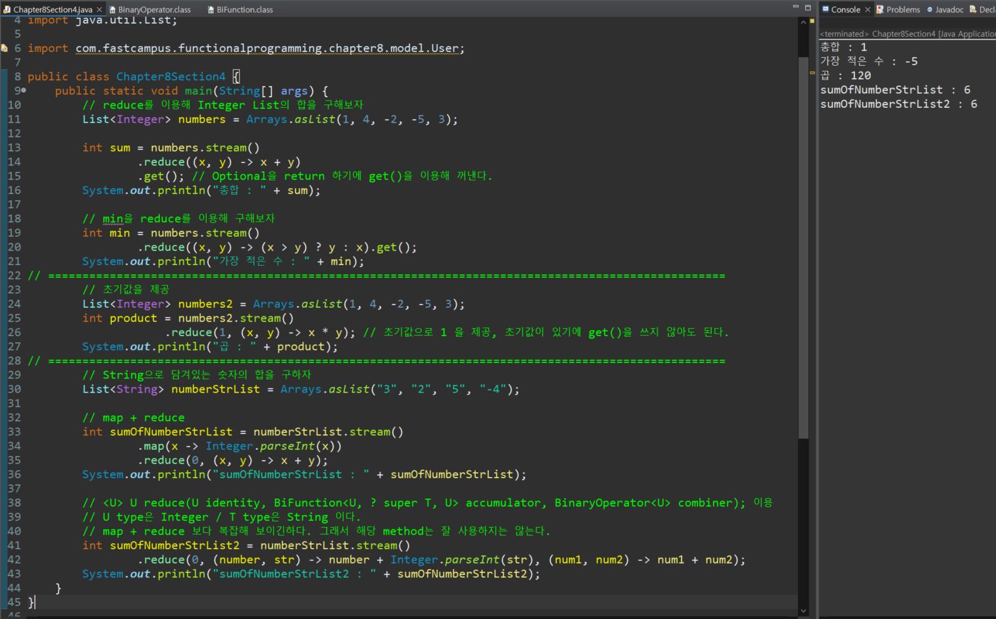Click console output '곱 : 120'

(x=845, y=76)
